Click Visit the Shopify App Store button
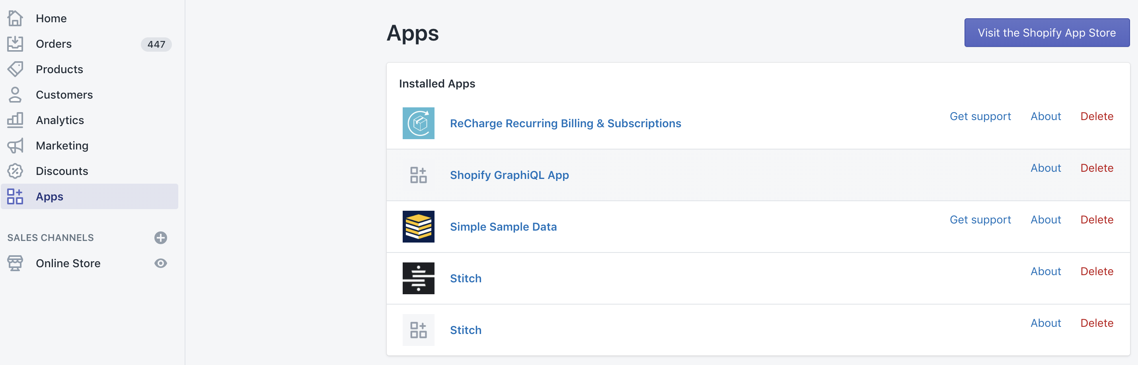1138x365 pixels. pyautogui.click(x=1046, y=33)
